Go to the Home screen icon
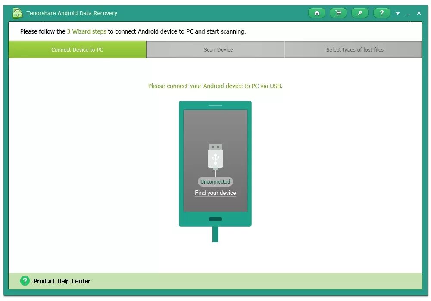Viewport: 431px width, 301px height. (x=317, y=13)
